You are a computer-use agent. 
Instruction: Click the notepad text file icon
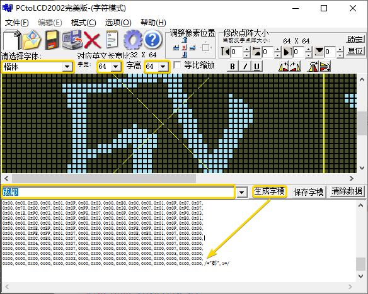(112, 40)
